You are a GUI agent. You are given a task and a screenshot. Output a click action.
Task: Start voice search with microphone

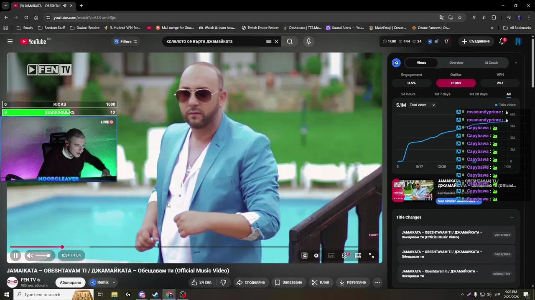click(x=308, y=41)
